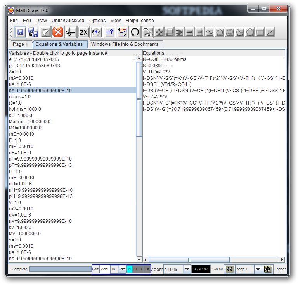This screenshot has width=298, height=285.
Task: Select variable nA=9.999999999999999E-10
Action: click(x=72, y=91)
